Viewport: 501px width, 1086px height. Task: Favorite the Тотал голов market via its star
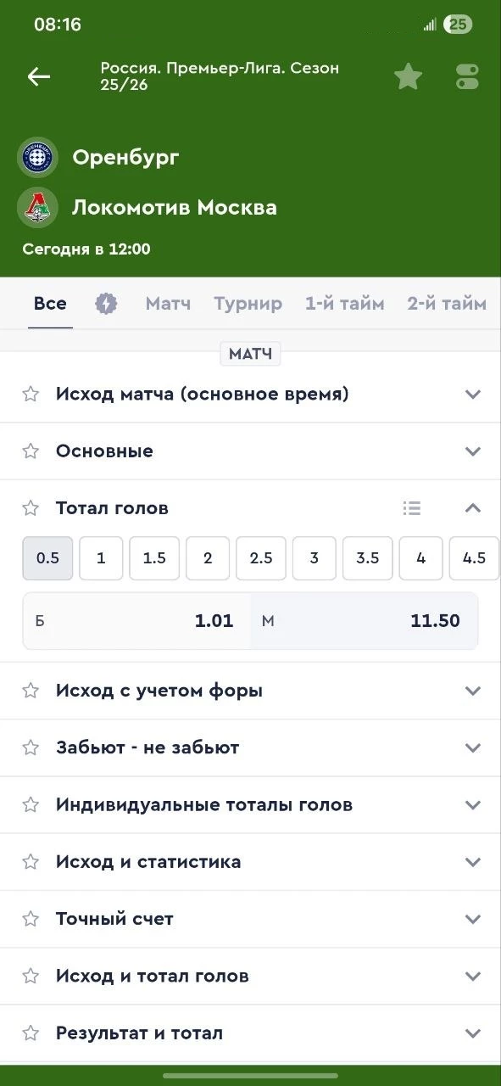coord(31,507)
